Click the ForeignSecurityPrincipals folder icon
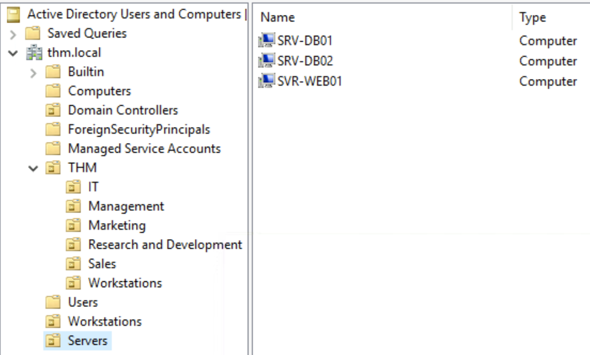The image size is (590, 355). (52, 129)
